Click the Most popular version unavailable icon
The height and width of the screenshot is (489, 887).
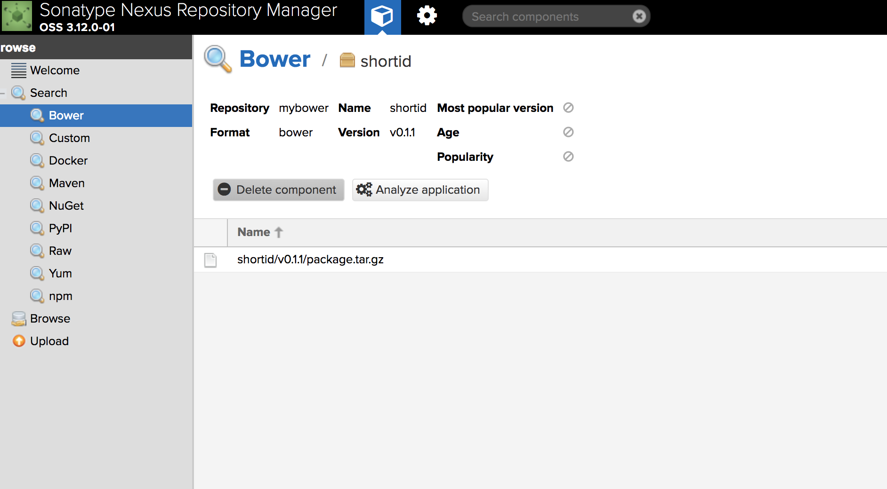[x=568, y=108]
